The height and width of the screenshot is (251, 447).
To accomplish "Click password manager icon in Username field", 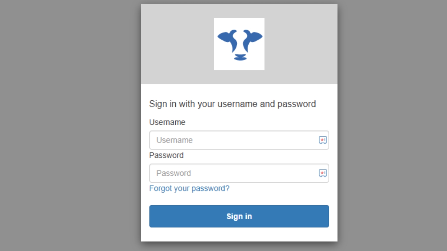I will (323, 140).
